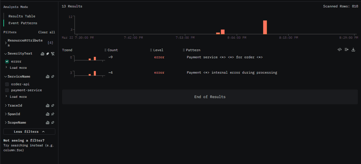This screenshot has height=164, width=361.
Task: Show distribution chart for ServiceName
Action: coord(48,77)
